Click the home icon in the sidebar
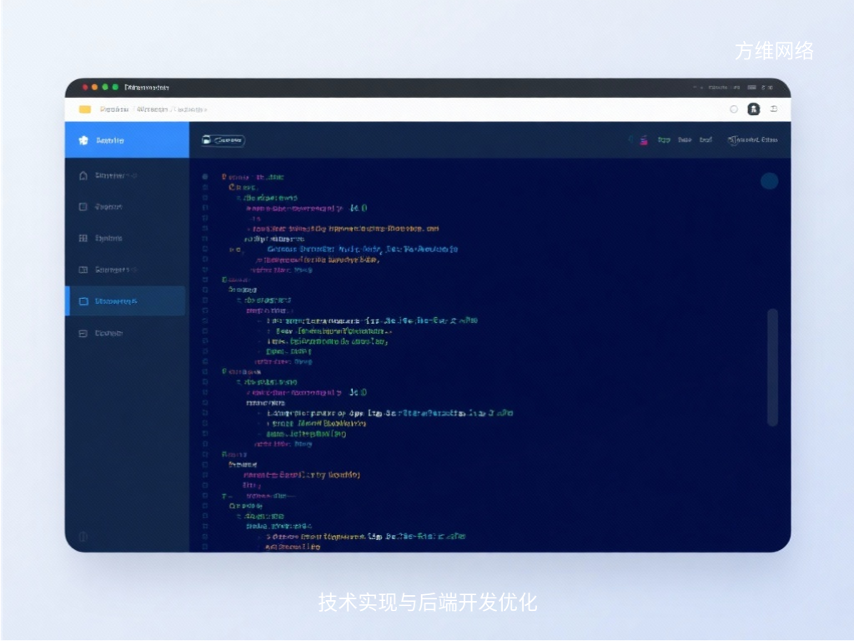Viewport: 854px width, 641px height. click(x=83, y=176)
